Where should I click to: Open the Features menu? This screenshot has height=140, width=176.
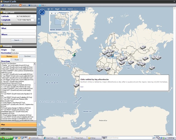pyautogui.click(x=13, y=5)
